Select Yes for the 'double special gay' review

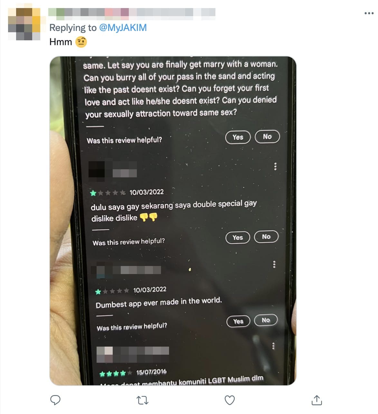[238, 238]
